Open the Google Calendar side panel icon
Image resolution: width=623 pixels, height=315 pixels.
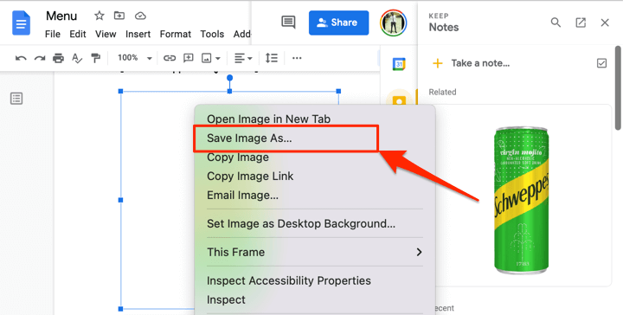pyautogui.click(x=399, y=64)
